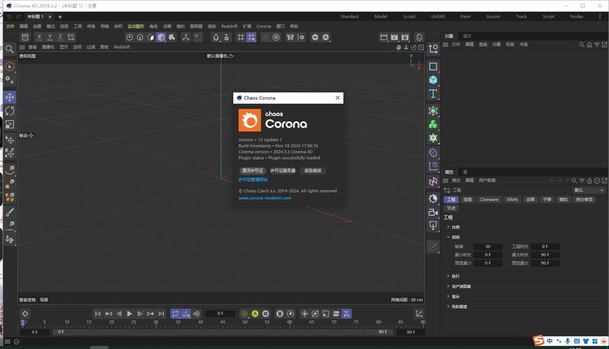Viewport: 609px width, 349px height.
Task: Expand the 资产浏览器 section in attributes
Action: (448, 286)
